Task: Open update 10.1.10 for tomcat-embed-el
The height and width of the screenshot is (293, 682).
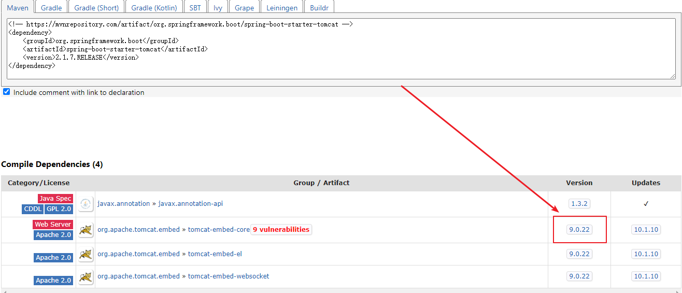Action: 646,254
